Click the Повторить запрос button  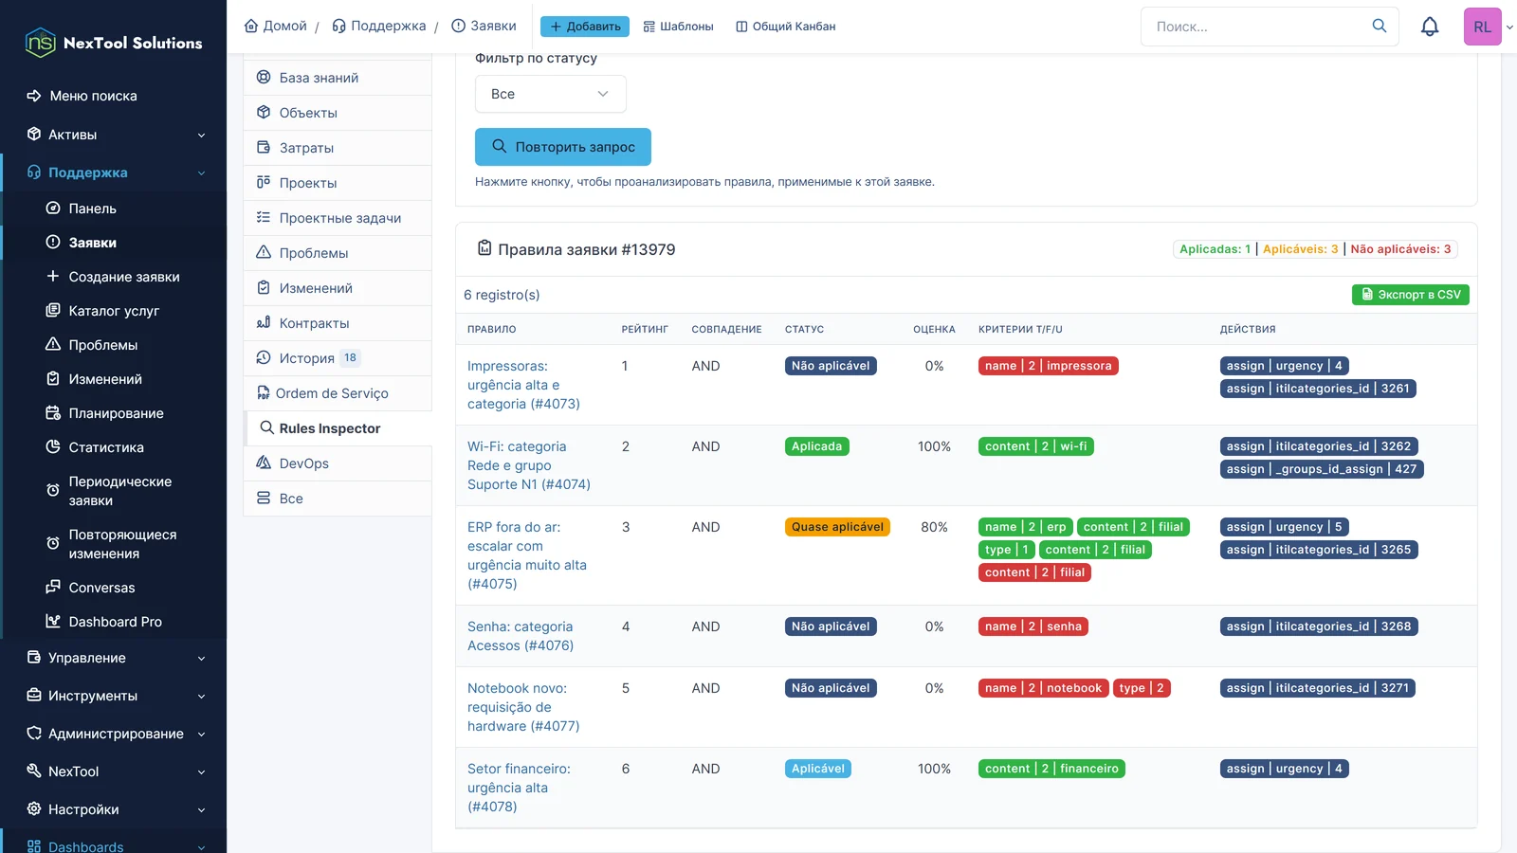(563, 147)
